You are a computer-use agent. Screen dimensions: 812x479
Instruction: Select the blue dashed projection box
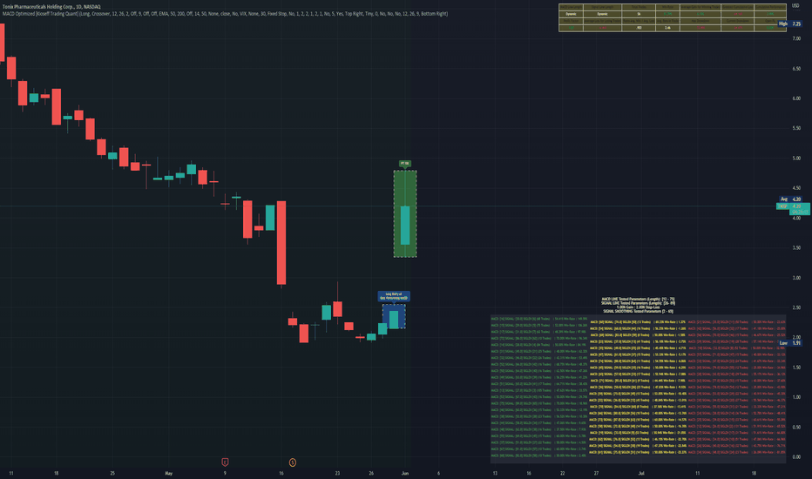click(394, 316)
